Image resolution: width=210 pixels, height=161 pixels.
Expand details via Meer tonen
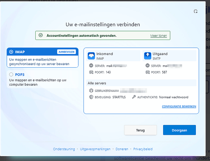pos(159,36)
